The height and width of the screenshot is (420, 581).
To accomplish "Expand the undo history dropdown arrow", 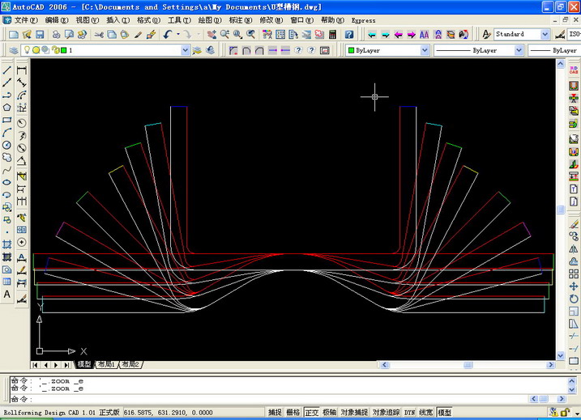I will point(178,35).
